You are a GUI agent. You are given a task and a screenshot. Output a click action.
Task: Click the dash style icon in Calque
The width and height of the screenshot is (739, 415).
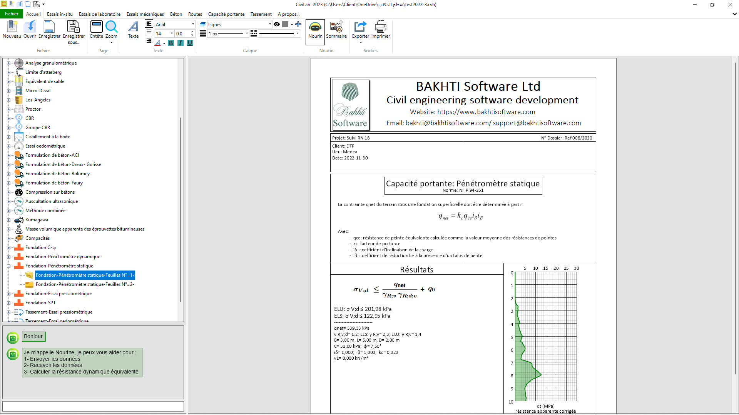pos(254,33)
